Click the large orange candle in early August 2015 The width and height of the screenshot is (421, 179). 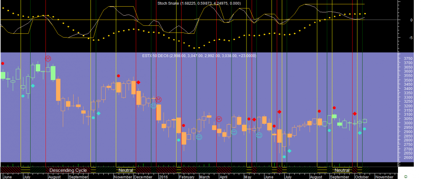58,90
